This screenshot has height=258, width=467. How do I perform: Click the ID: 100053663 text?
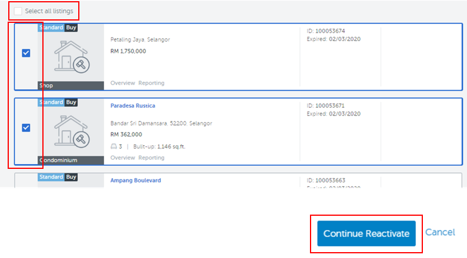(326, 181)
